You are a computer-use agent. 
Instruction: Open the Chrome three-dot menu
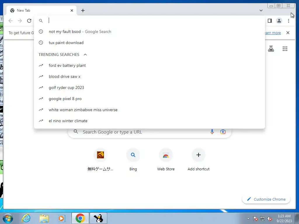tap(288, 21)
